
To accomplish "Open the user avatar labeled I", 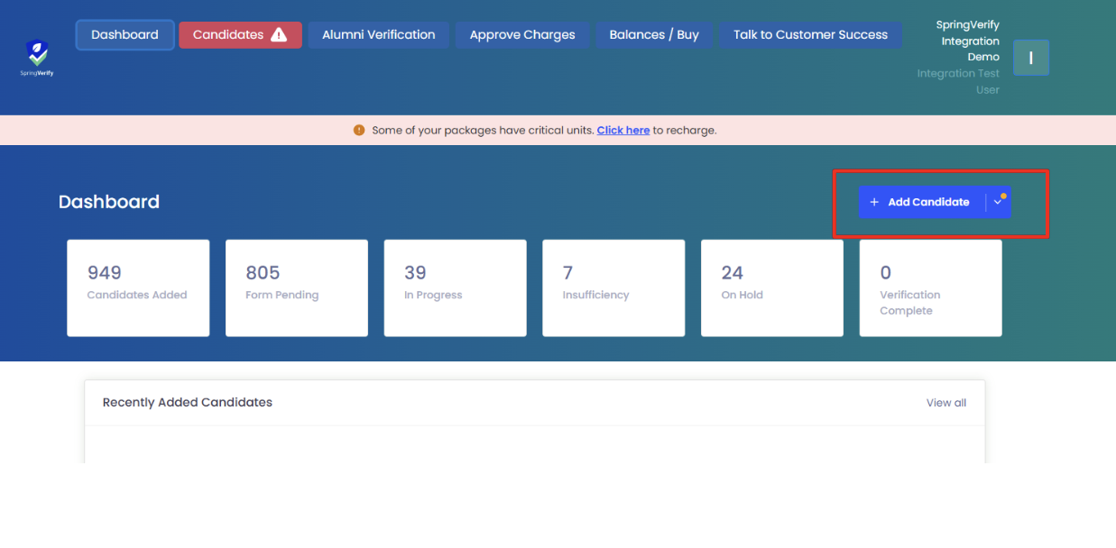I will [1030, 58].
